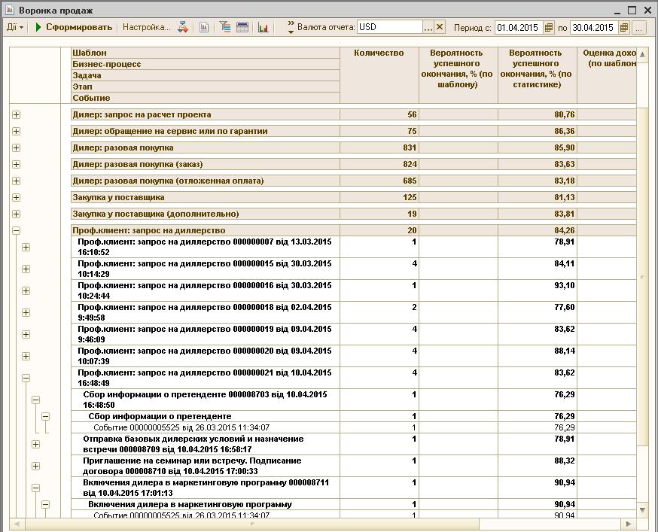
Task: Expand business process 000000018 row
Action: (x=26, y=312)
